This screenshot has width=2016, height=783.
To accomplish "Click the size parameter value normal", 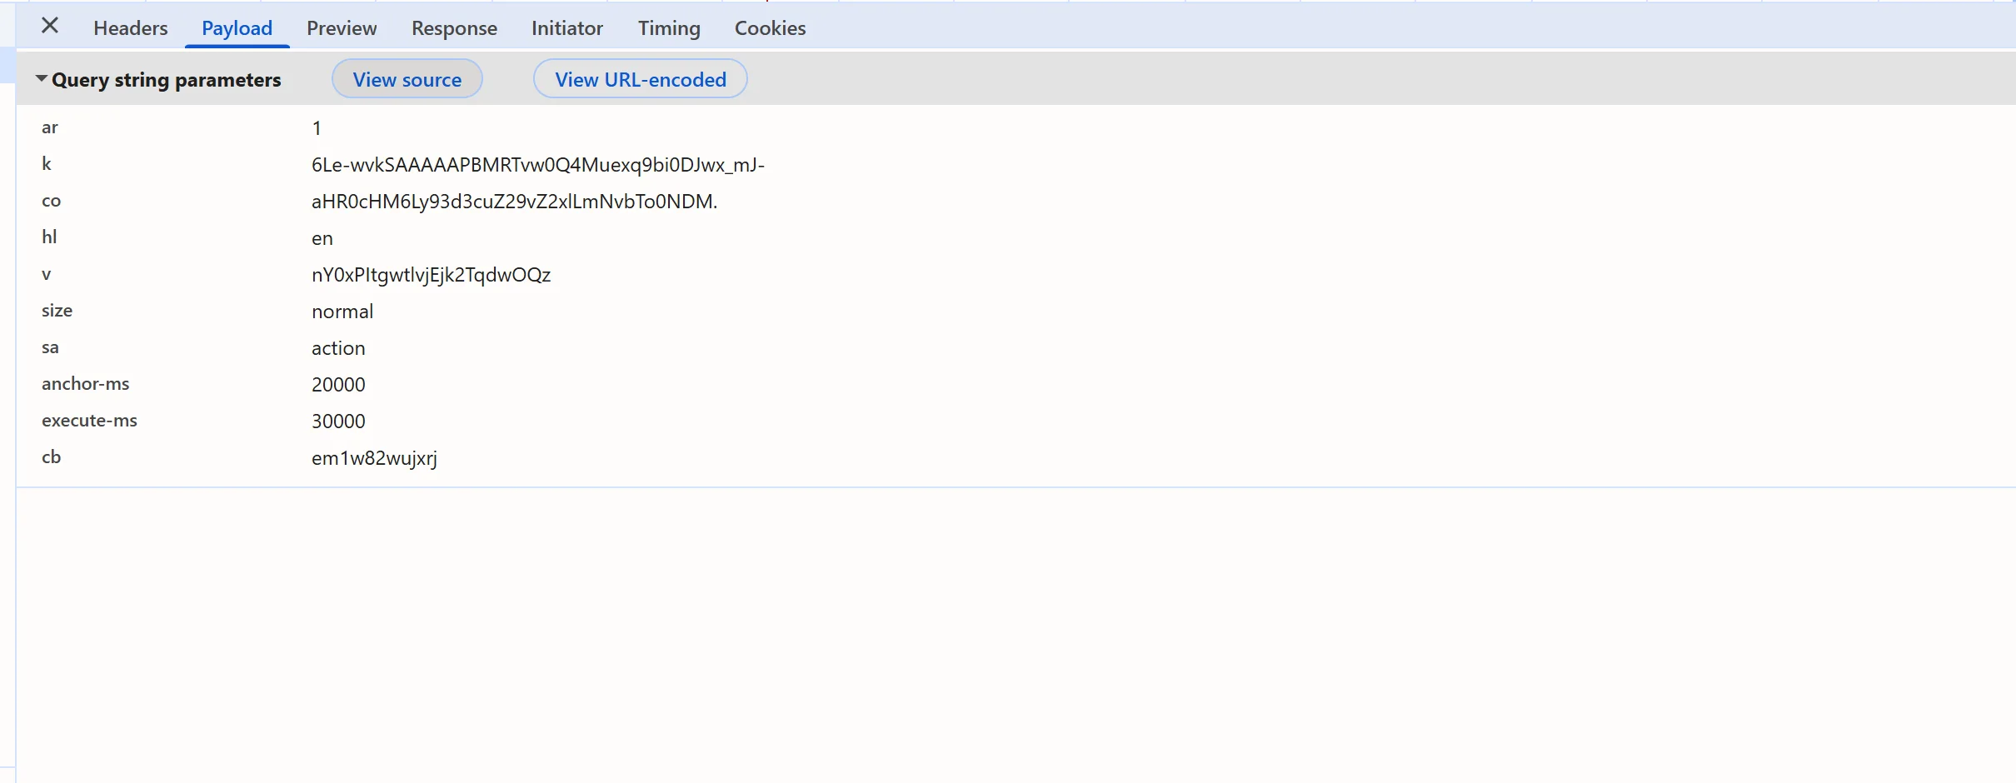I will [x=342, y=312].
